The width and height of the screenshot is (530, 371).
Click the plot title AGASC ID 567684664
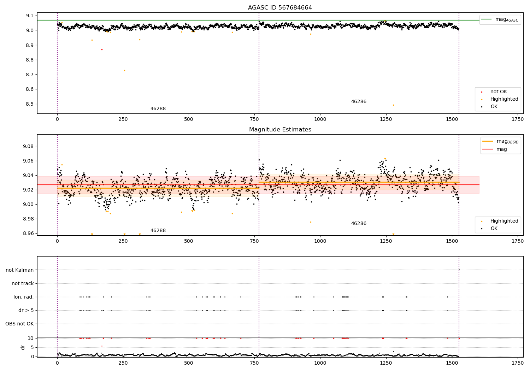click(280, 8)
